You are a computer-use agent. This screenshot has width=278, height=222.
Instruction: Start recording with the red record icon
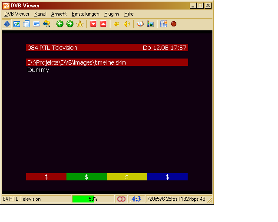point(174,24)
